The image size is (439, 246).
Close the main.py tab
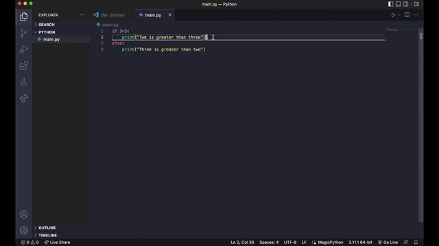(170, 15)
